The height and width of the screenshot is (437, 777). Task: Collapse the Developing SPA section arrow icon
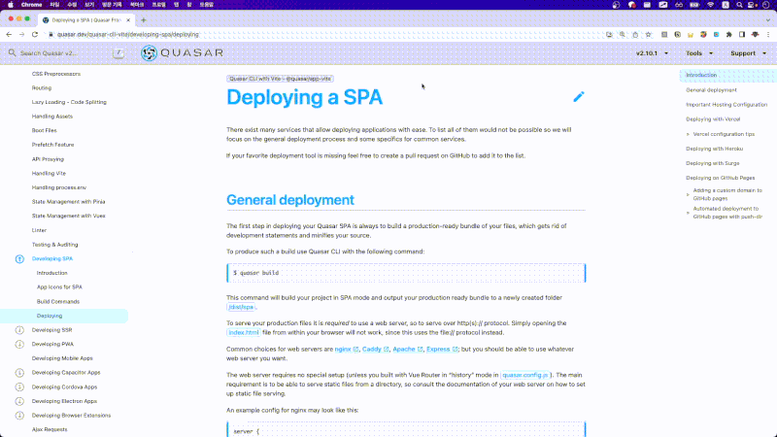point(19,258)
